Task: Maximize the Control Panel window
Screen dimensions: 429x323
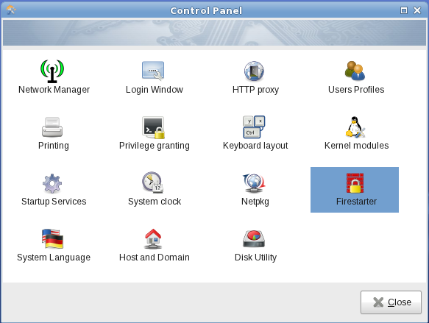Action: 404,10
